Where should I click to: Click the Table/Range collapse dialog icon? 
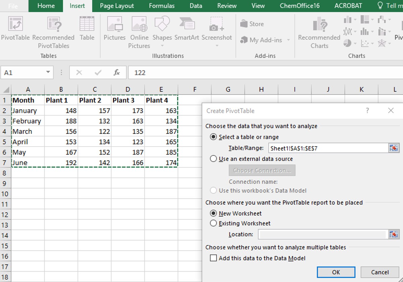[394, 148]
